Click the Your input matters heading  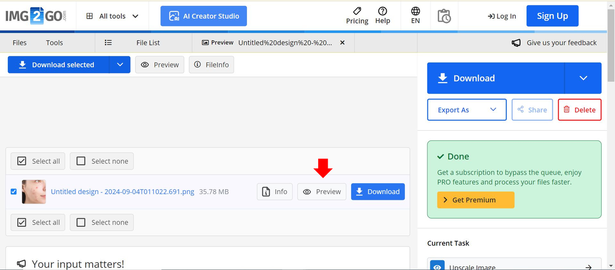click(x=78, y=264)
